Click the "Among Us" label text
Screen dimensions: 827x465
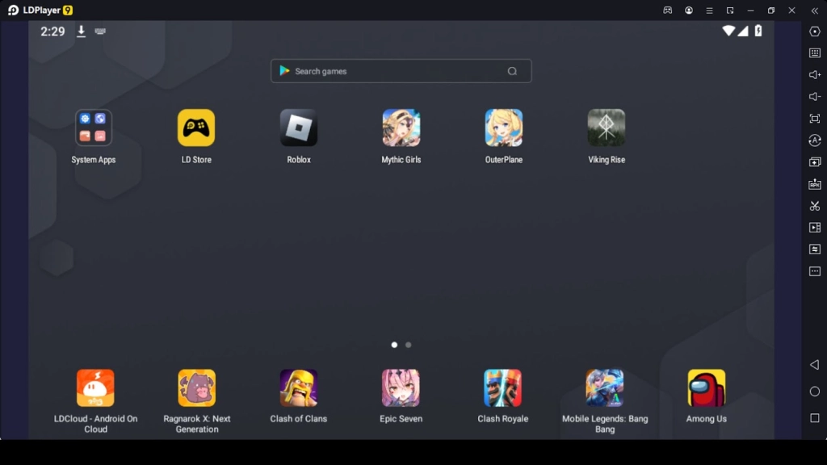(707, 419)
